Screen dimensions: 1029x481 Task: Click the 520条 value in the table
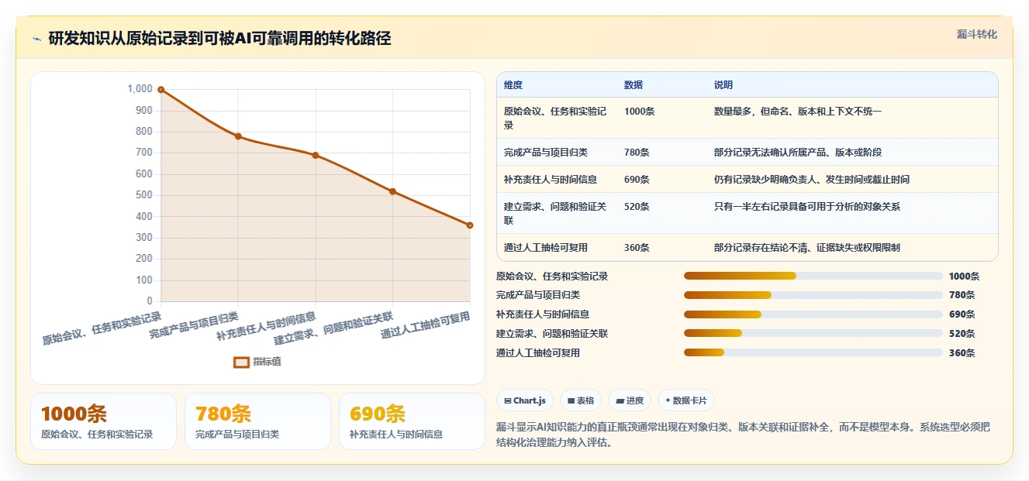pos(637,207)
